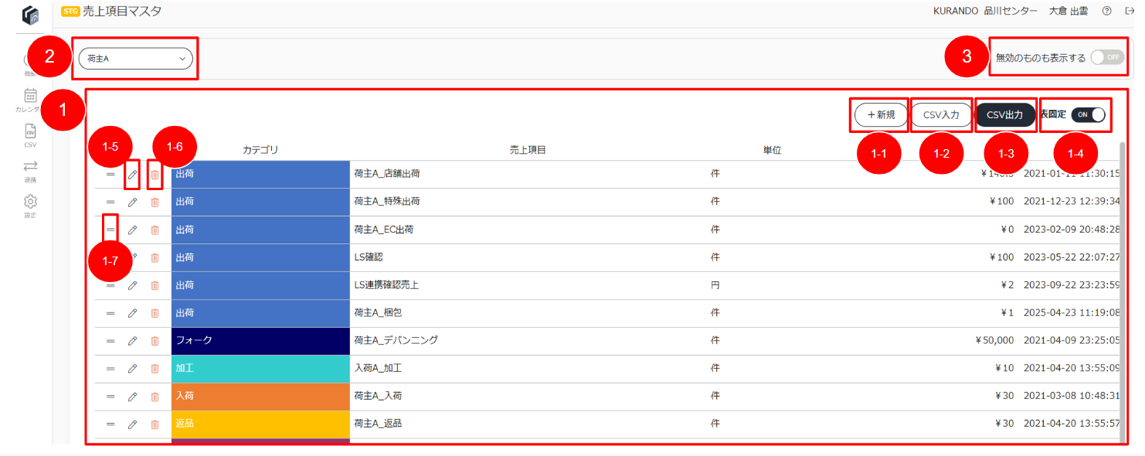Click the teal 加工 category cell
This screenshot has height=456, width=1145.
(260, 369)
